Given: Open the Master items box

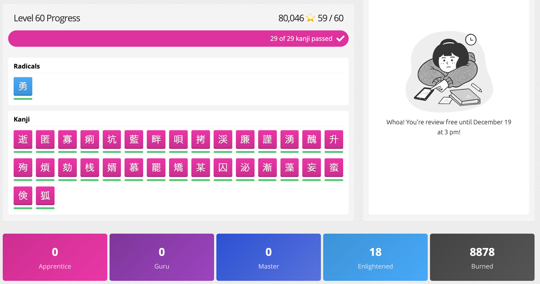Looking at the screenshot, I should coord(268,257).
